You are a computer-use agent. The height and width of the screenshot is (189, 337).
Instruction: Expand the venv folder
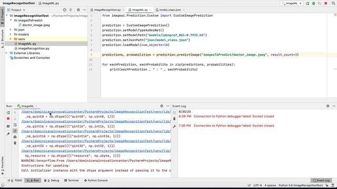[11, 39]
